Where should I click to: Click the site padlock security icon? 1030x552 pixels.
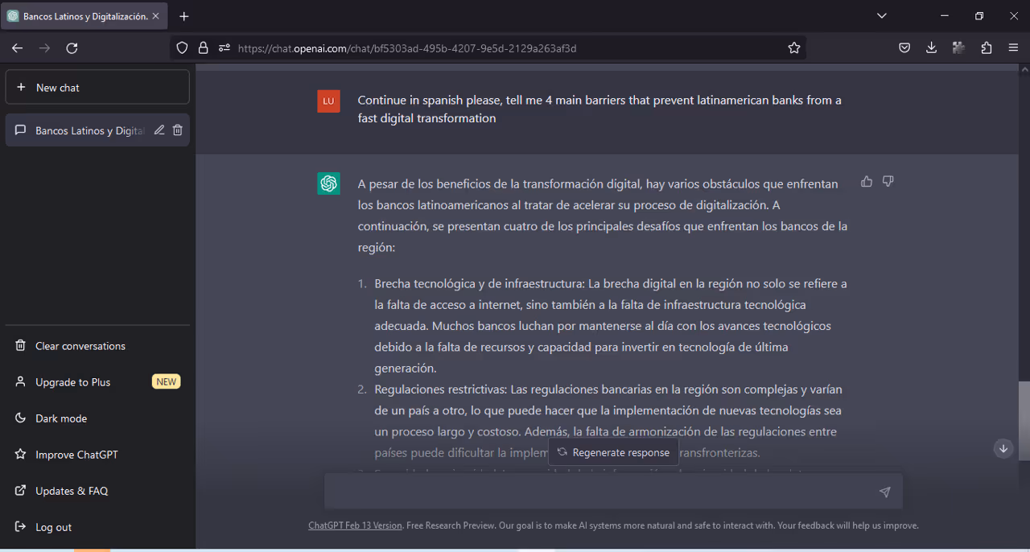click(203, 48)
